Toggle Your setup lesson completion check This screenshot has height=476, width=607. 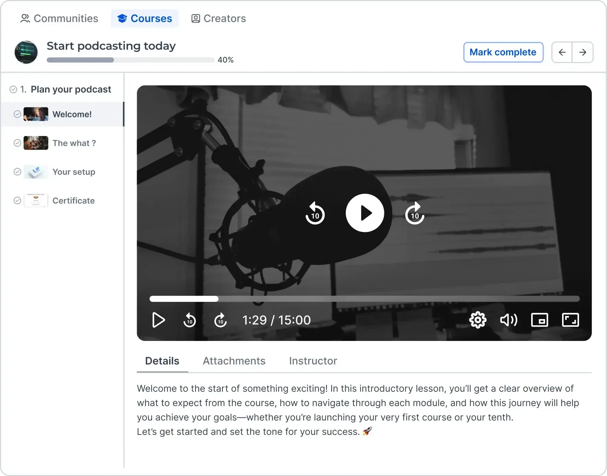(17, 172)
